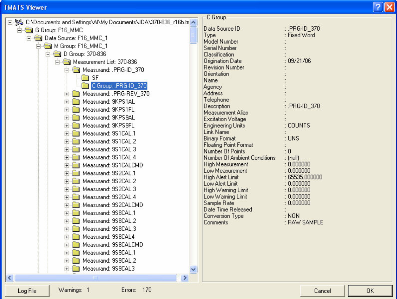The image size is (397, 299).
Task: Click the Cancel button
Action: (x=323, y=291)
